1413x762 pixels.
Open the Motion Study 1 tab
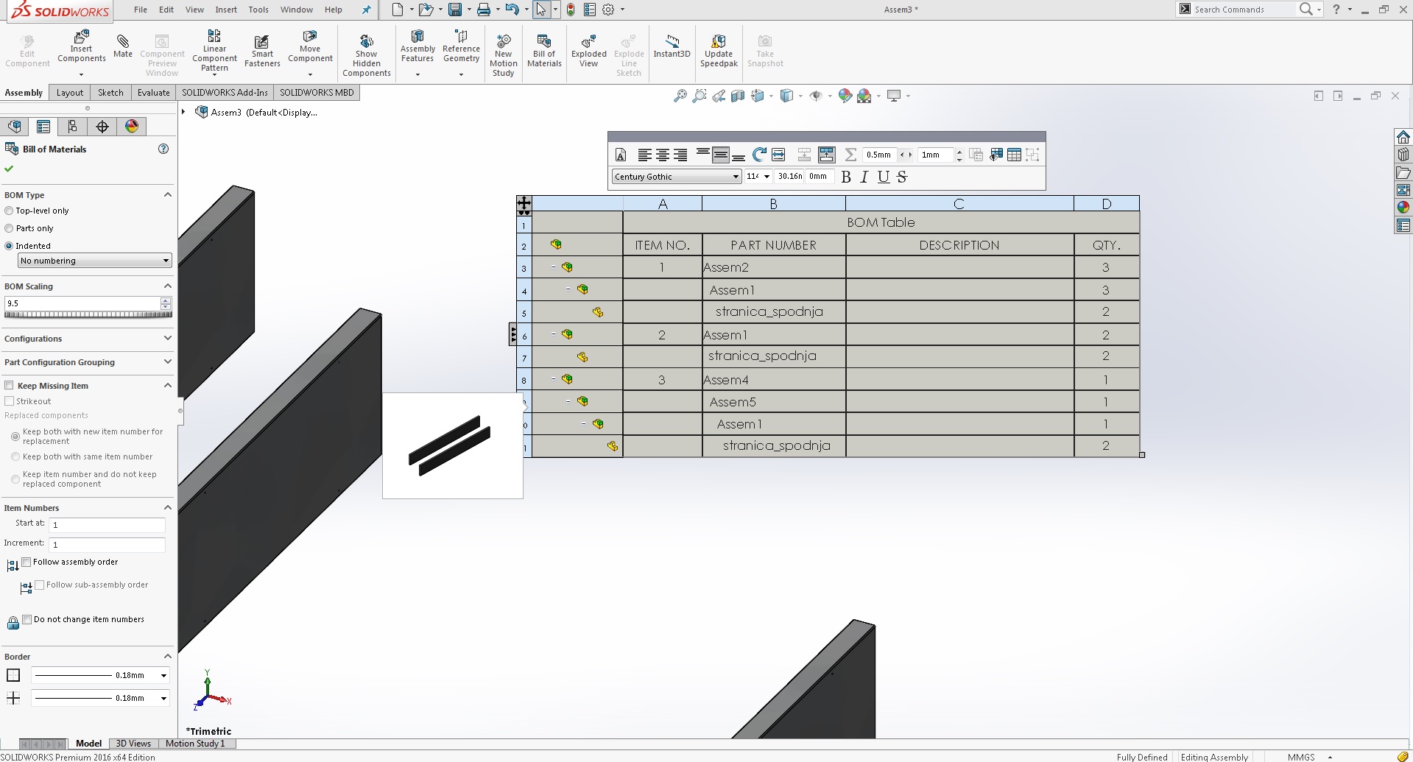[195, 744]
